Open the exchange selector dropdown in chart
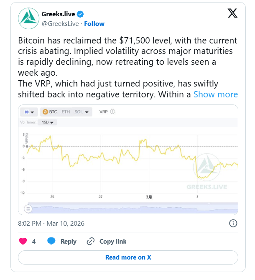The height and width of the screenshot is (280, 255). click(29, 112)
